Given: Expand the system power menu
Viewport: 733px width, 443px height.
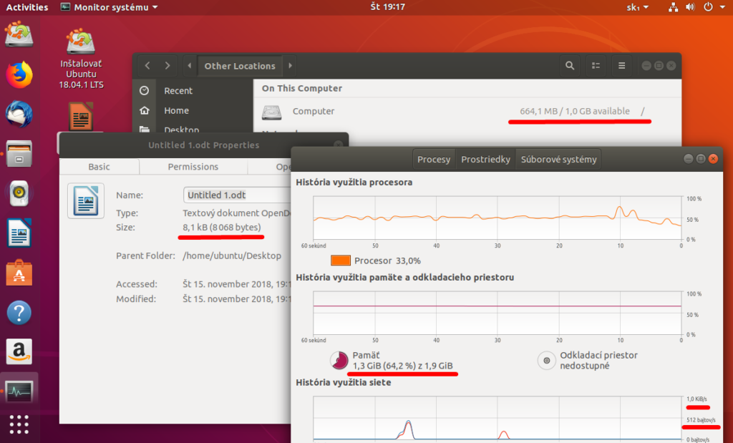Looking at the screenshot, I should [x=712, y=7].
